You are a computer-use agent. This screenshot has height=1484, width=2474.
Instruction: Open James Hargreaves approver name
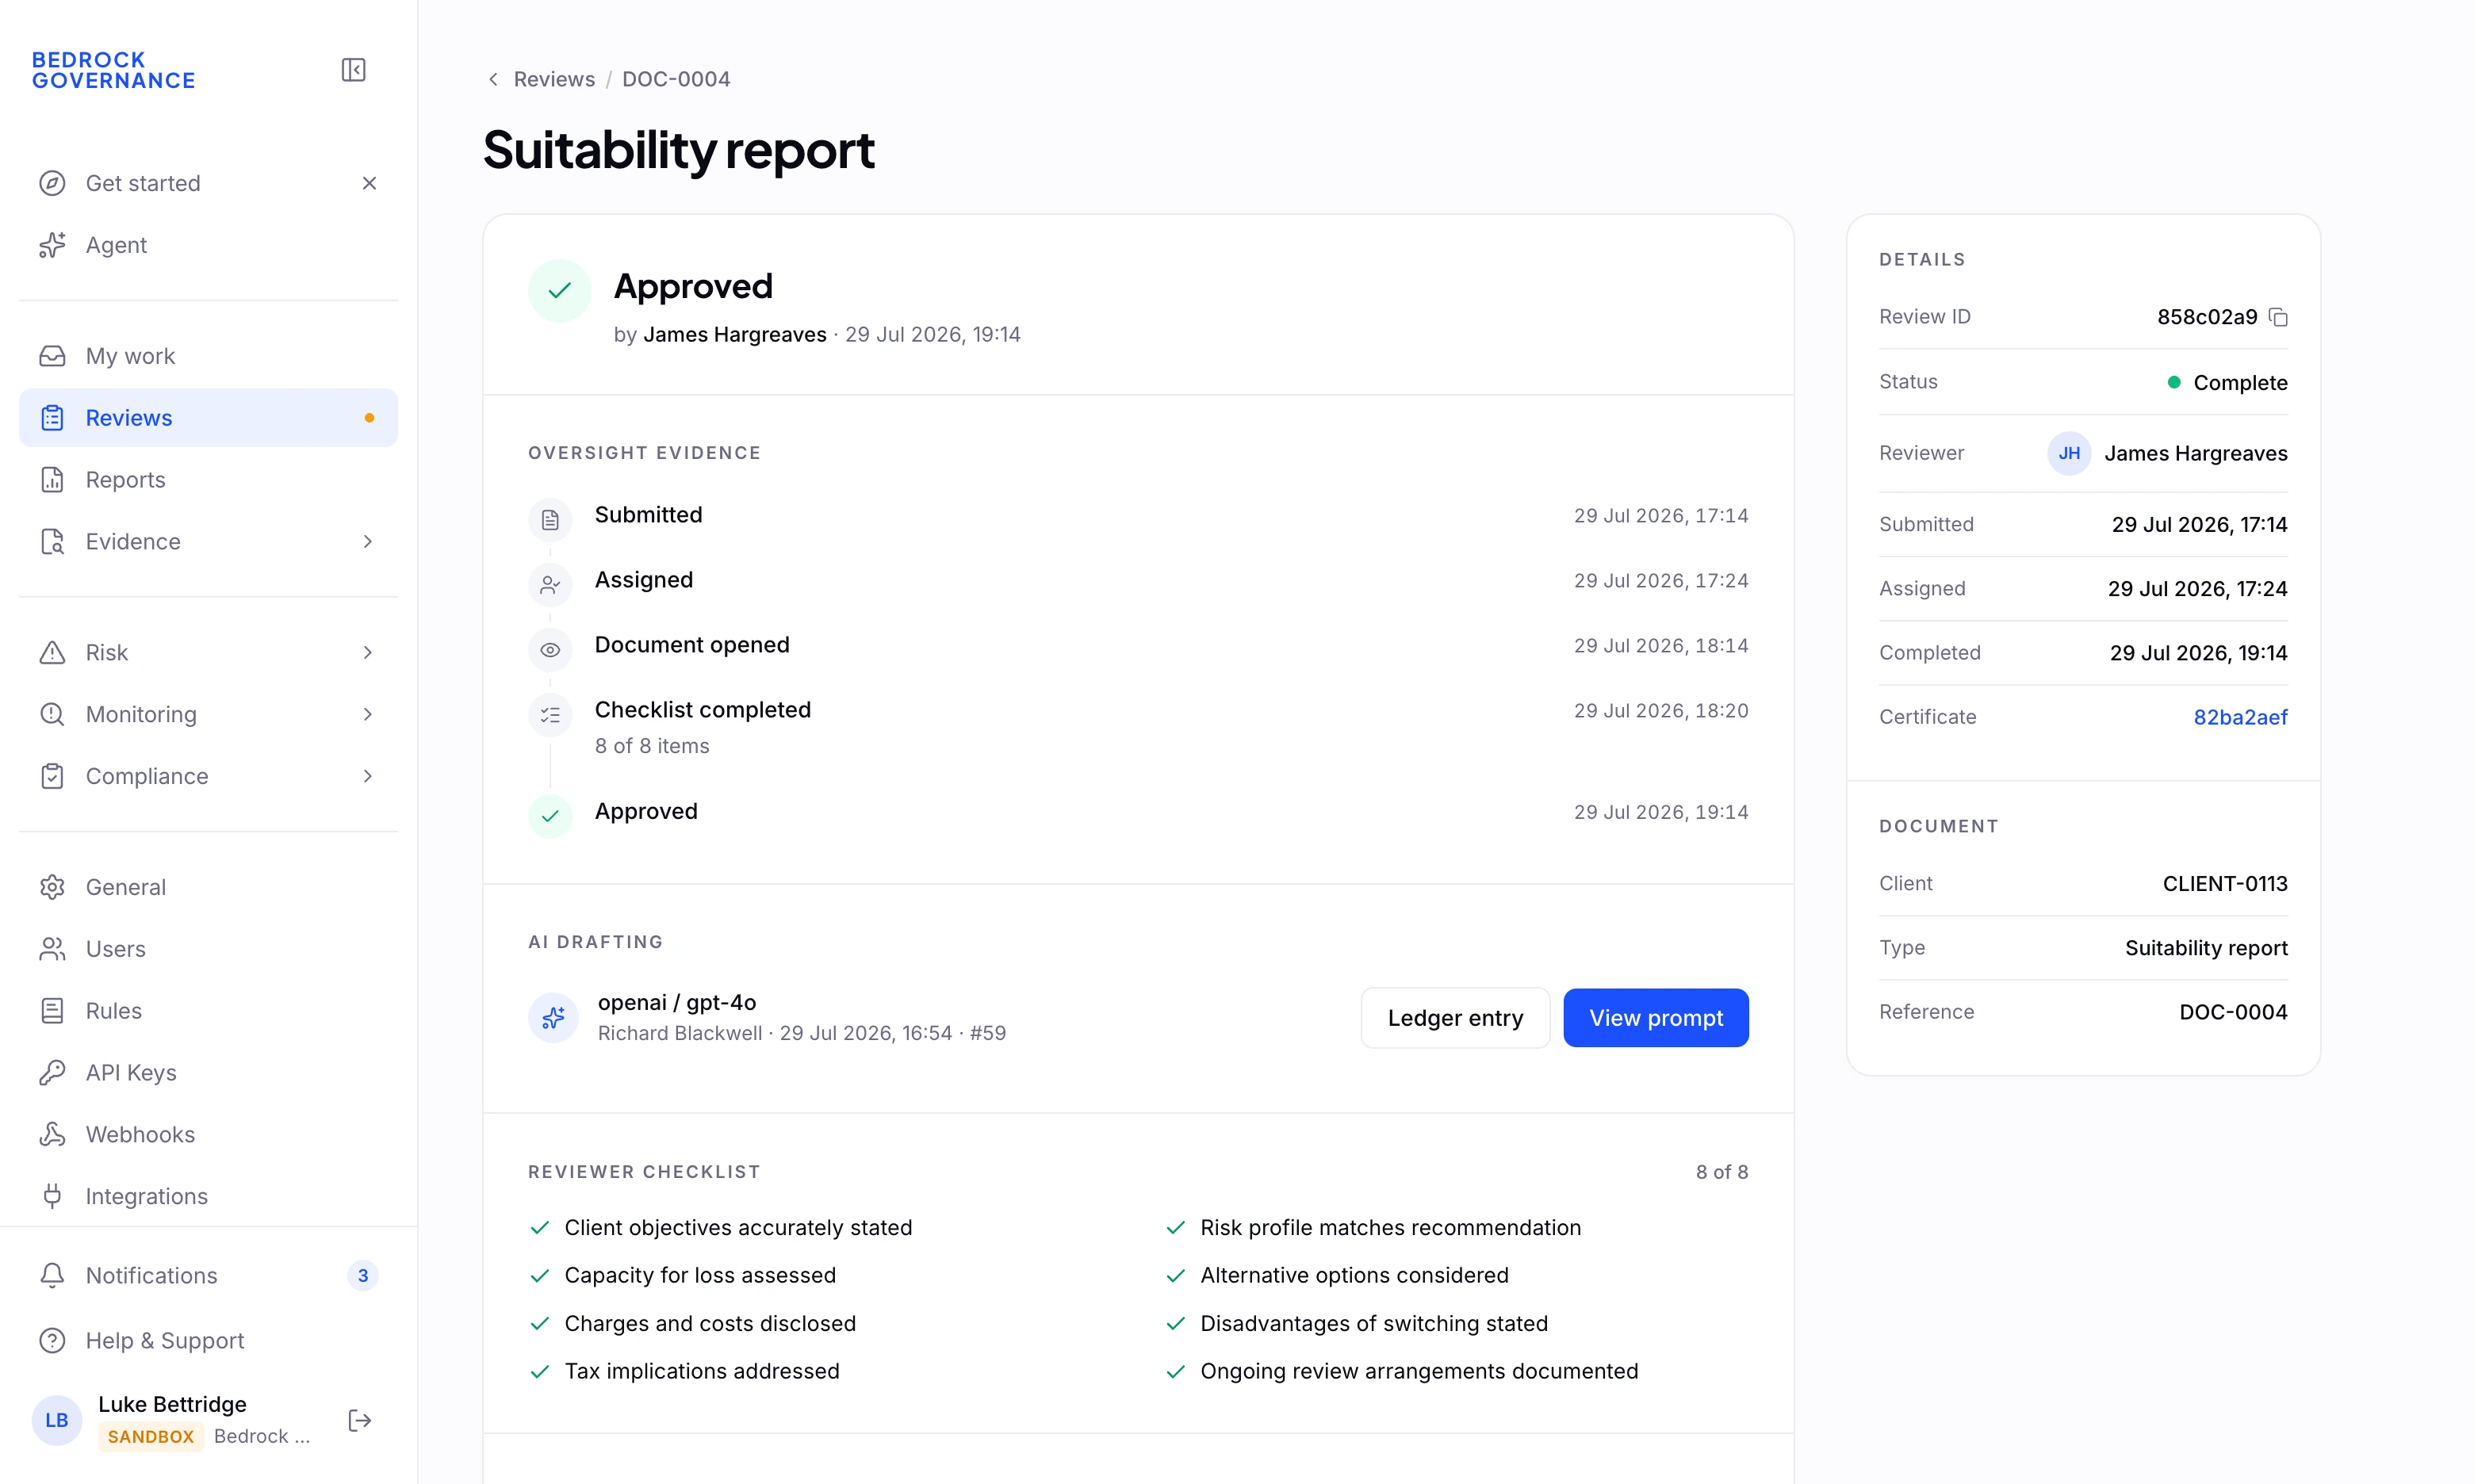coord(735,334)
